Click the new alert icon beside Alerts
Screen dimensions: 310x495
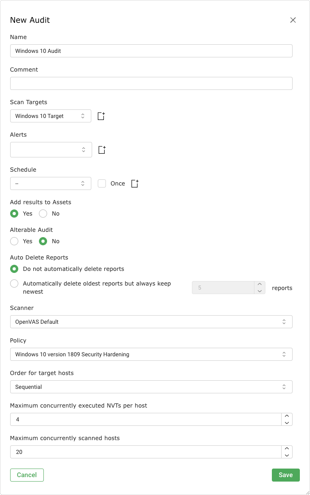[x=102, y=150]
